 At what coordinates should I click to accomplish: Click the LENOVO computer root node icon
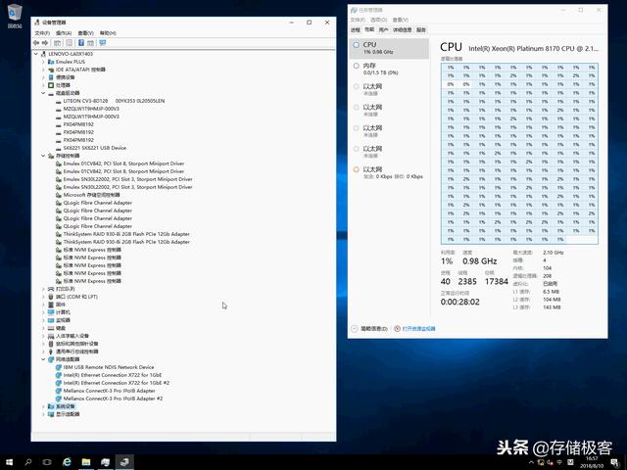pyautogui.click(x=43, y=54)
